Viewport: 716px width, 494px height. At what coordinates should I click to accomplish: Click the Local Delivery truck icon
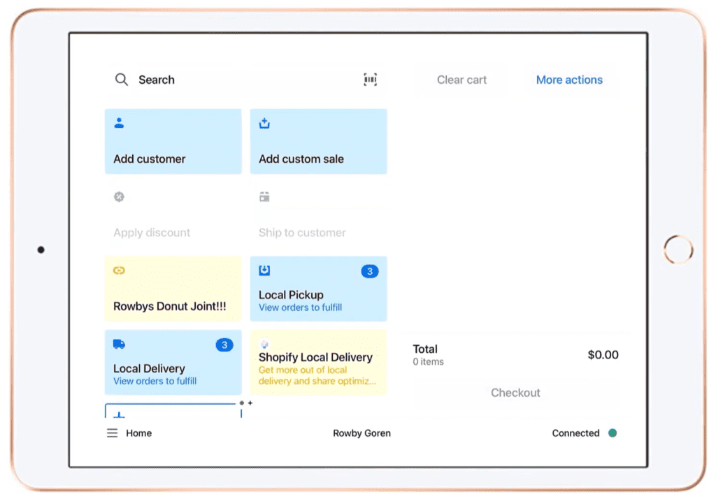point(119,344)
